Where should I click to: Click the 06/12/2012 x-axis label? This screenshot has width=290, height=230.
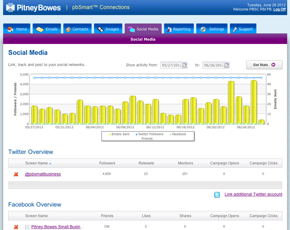click(x=155, y=127)
